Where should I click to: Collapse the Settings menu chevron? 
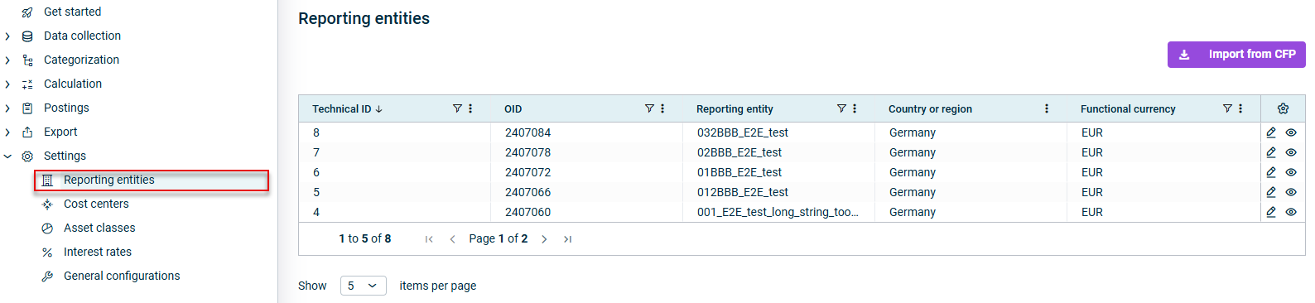point(7,156)
